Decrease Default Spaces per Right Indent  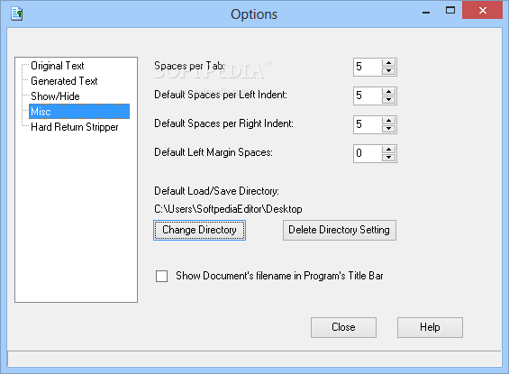pos(388,129)
